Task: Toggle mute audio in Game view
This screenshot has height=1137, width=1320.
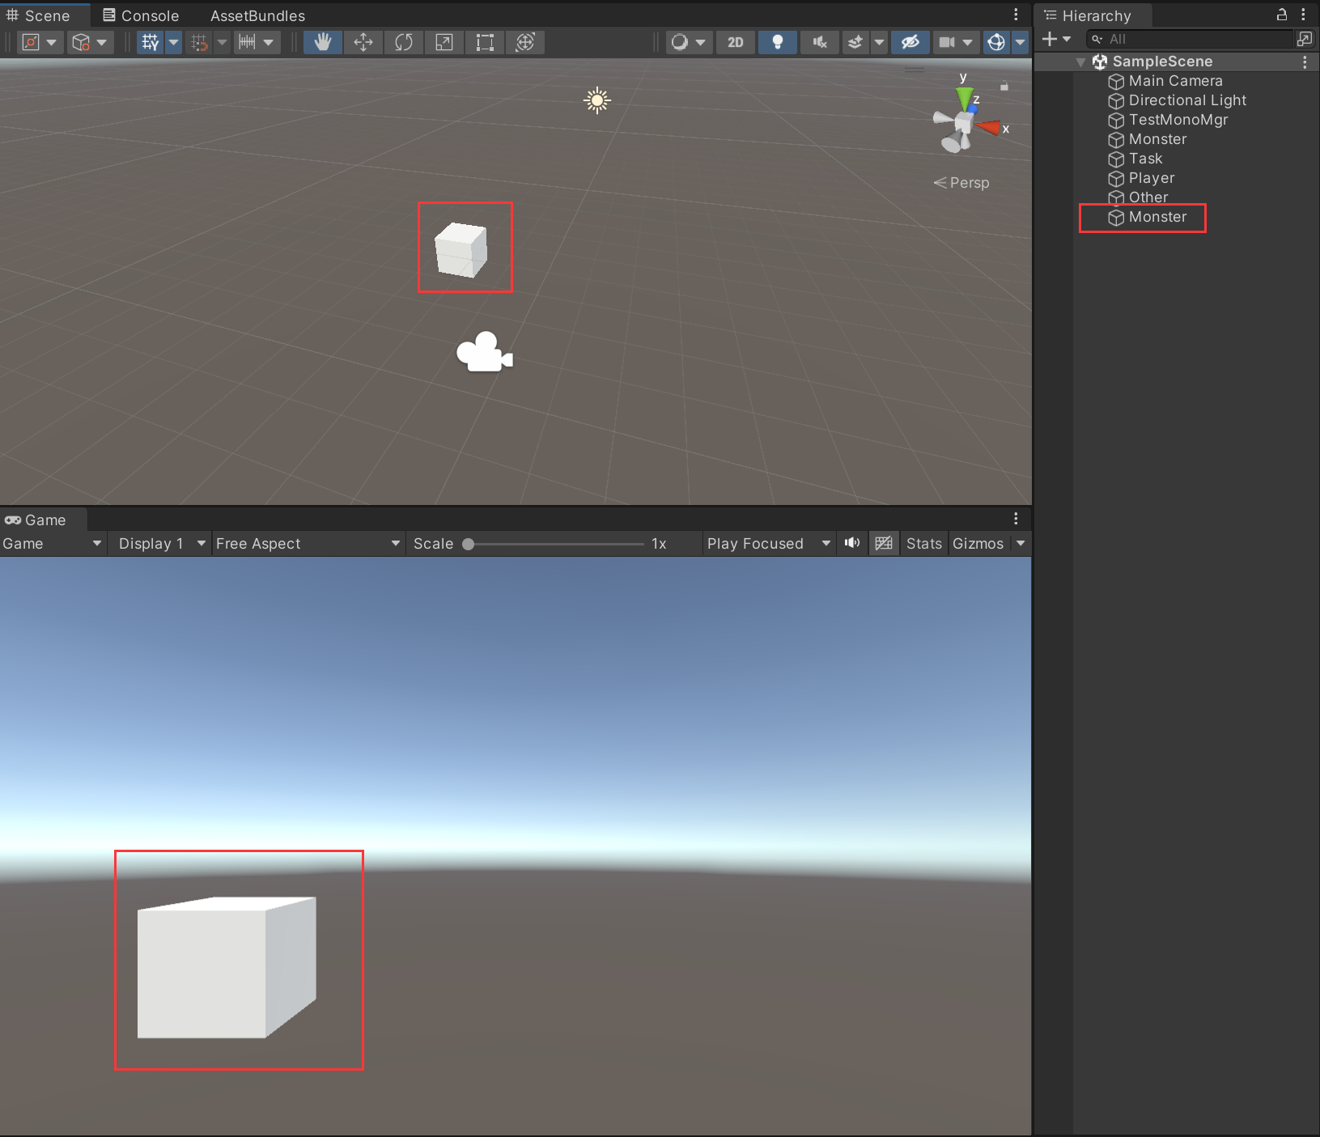Action: [852, 543]
